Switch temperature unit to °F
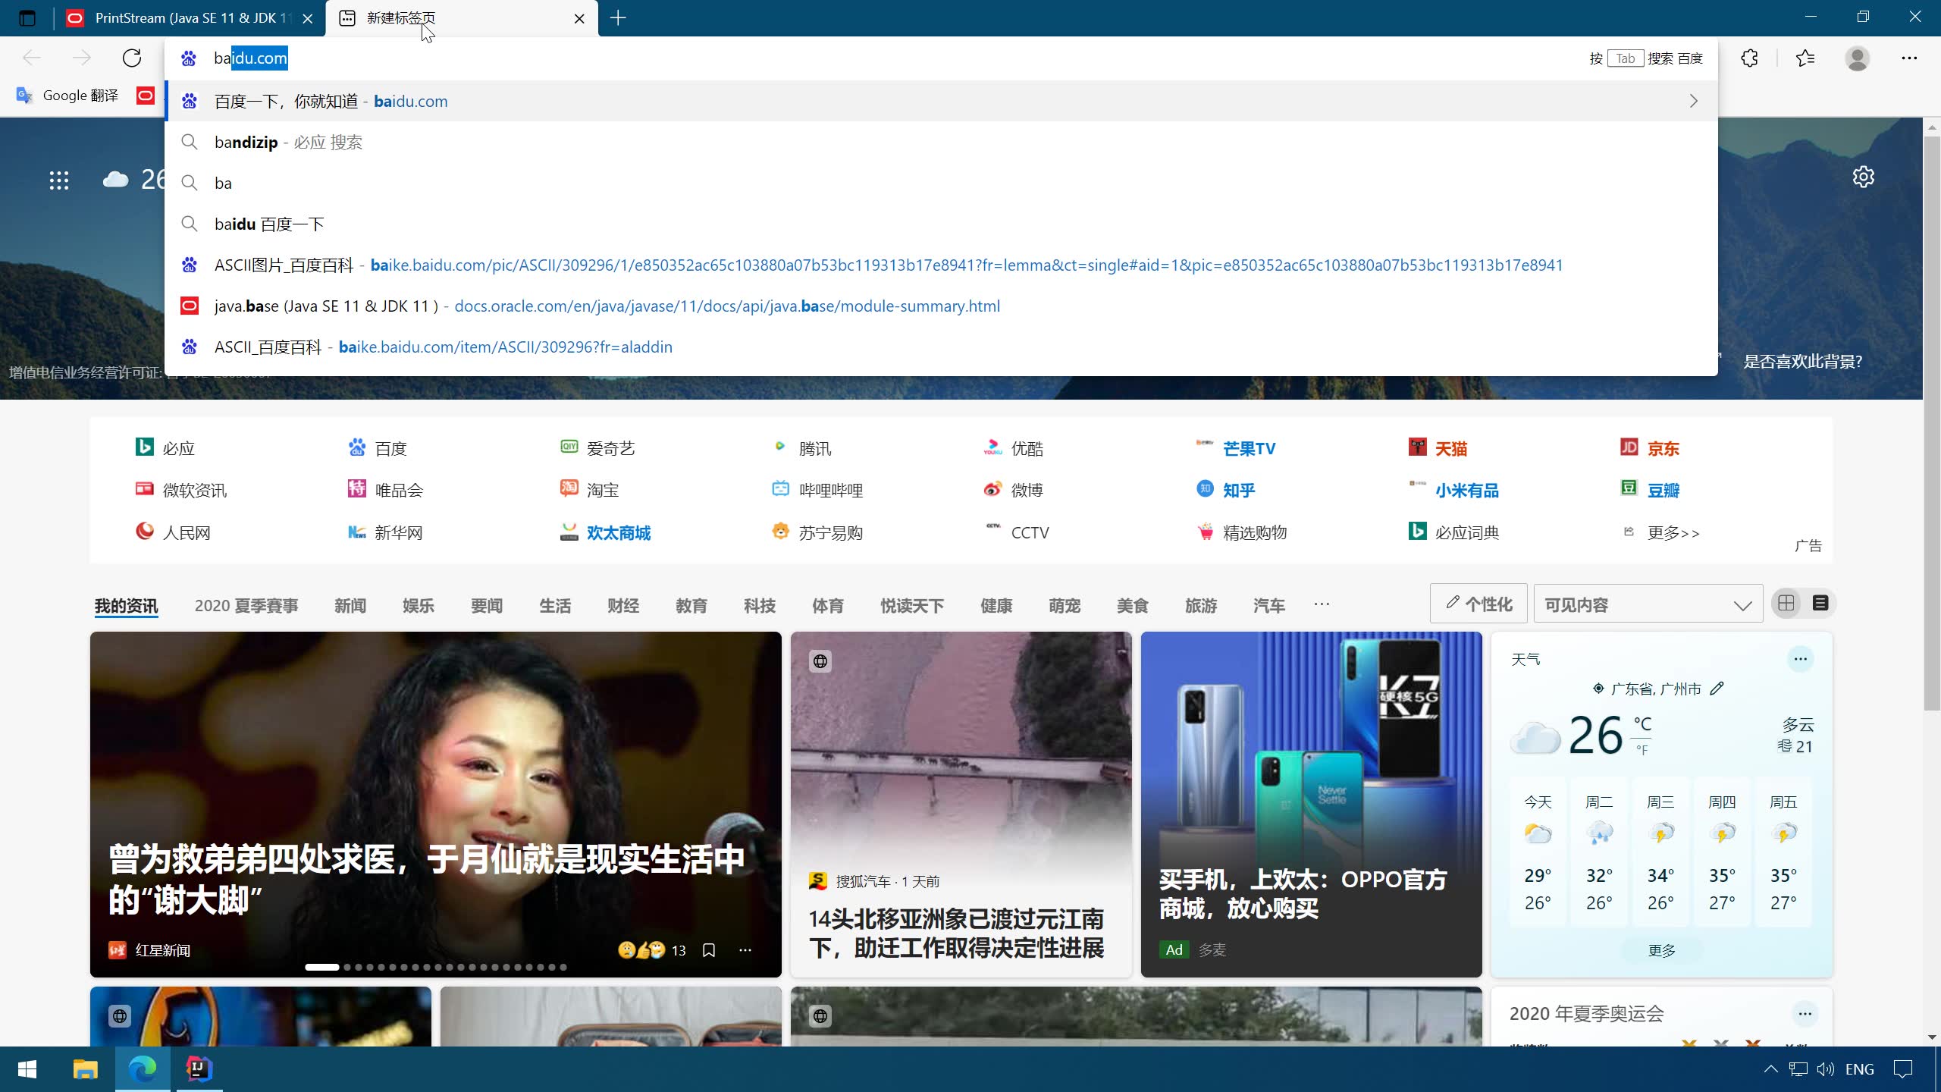This screenshot has width=1941, height=1092. coord(1642,750)
